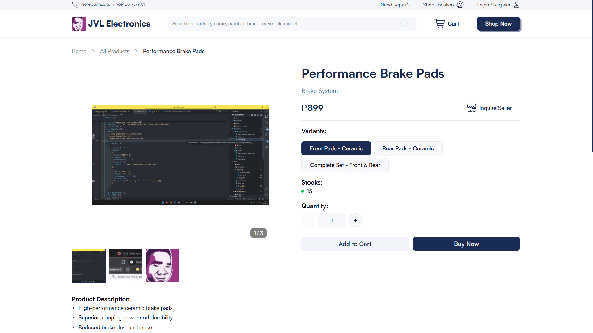Click the smiley icon beside Shop Location
The height and width of the screenshot is (333, 593).
(x=460, y=5)
